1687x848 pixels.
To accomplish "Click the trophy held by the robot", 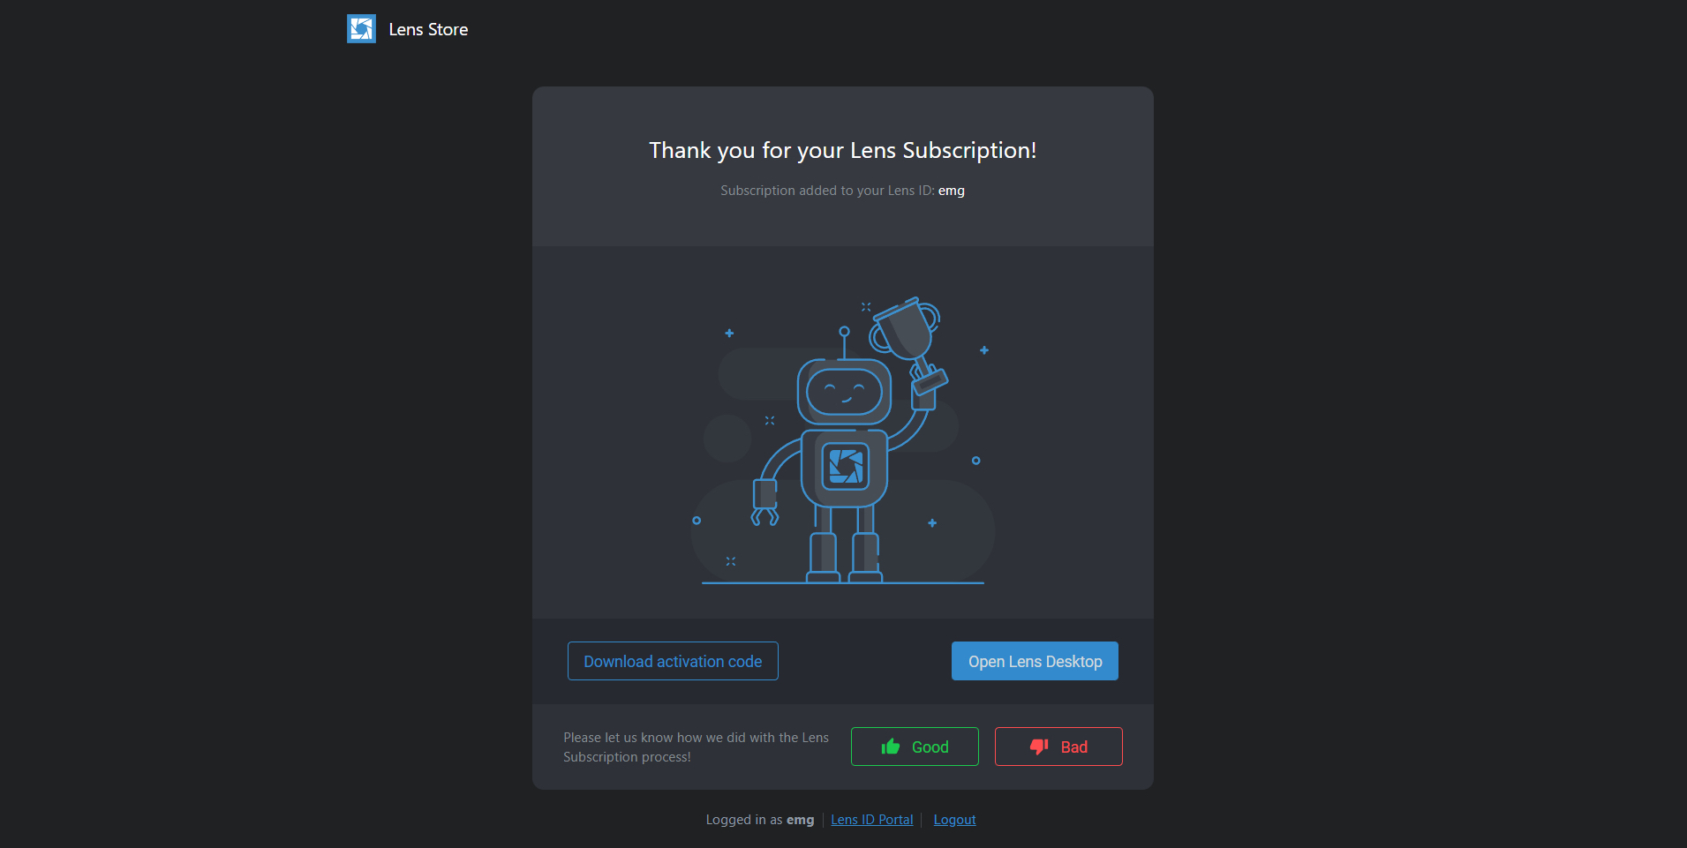I will pyautogui.click(x=905, y=328).
